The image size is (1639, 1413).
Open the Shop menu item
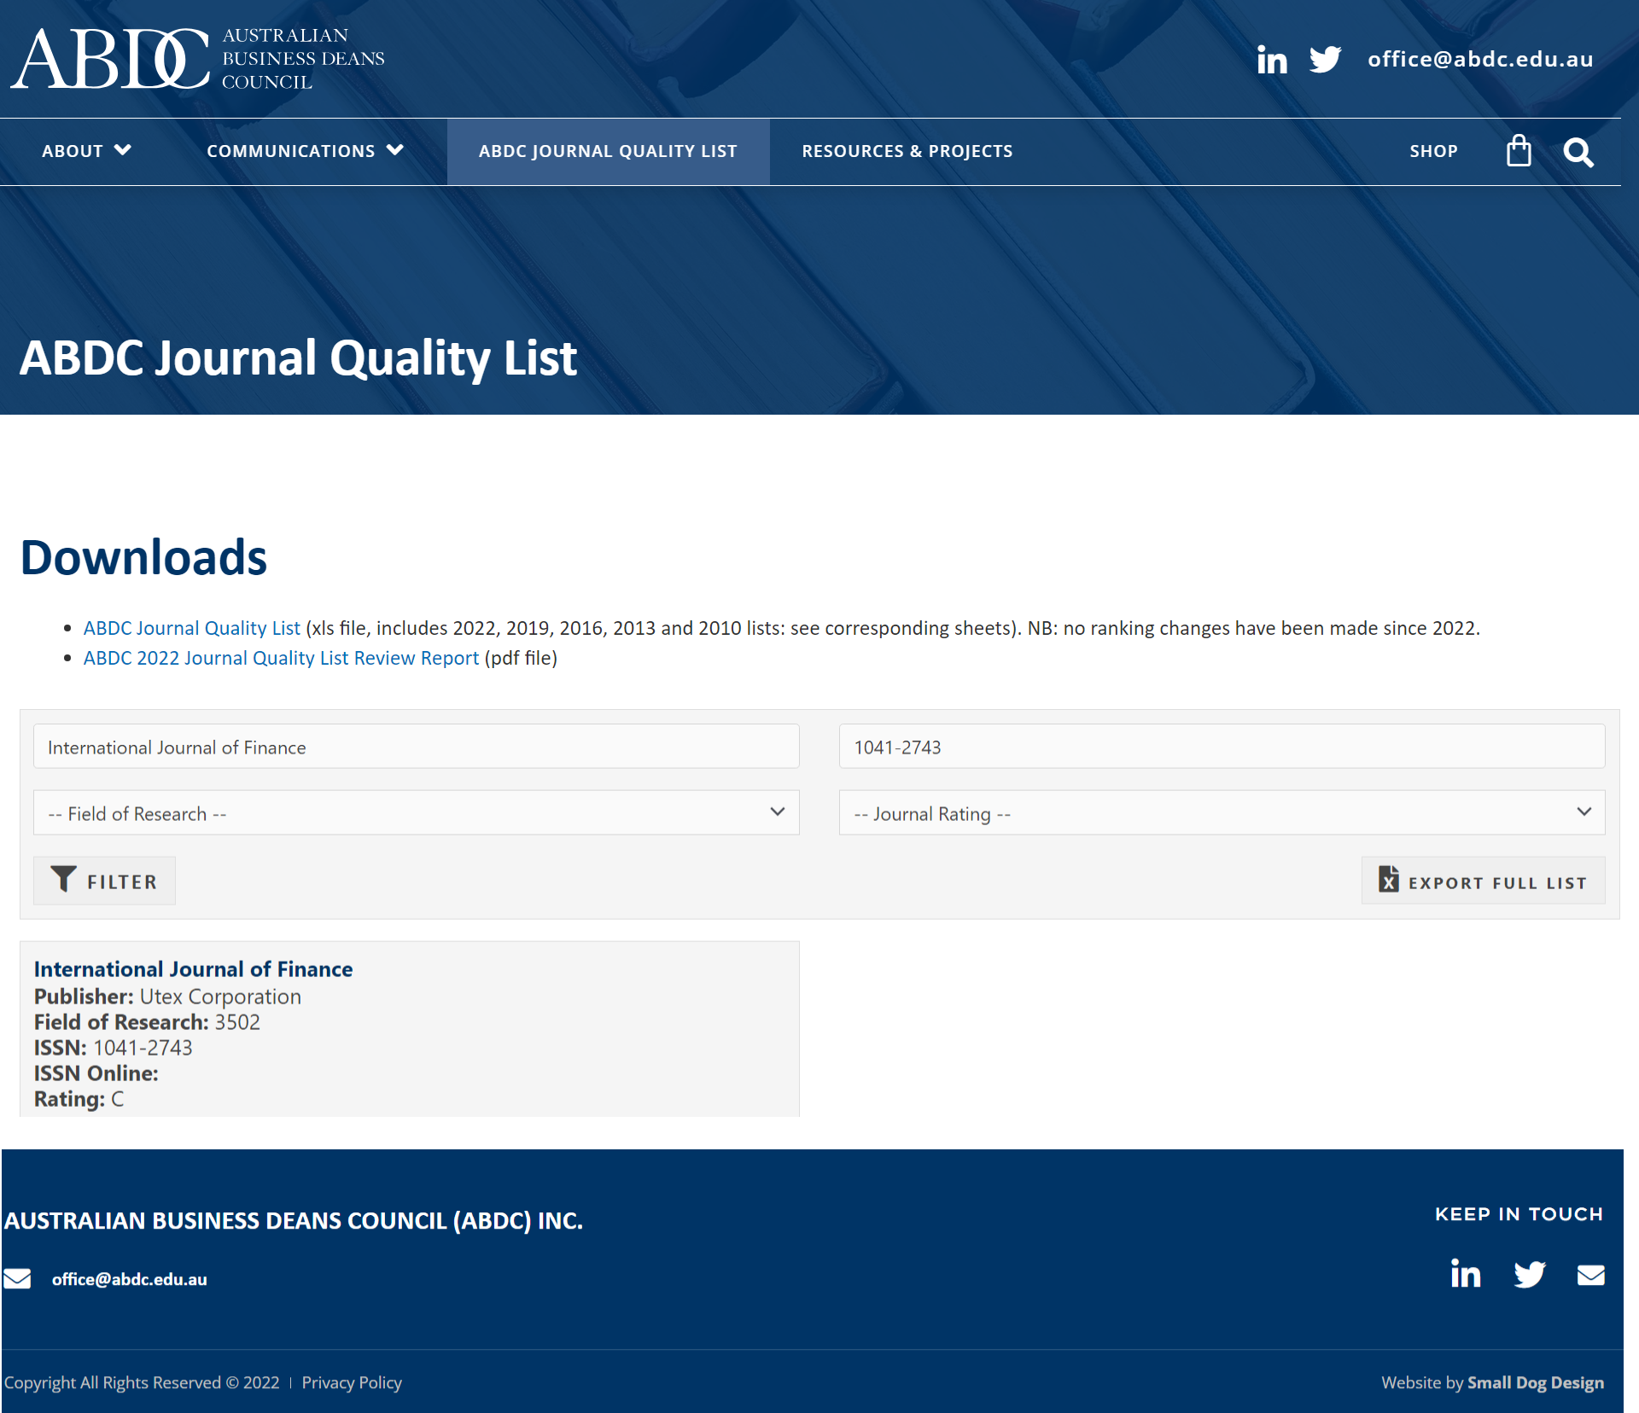(1433, 151)
